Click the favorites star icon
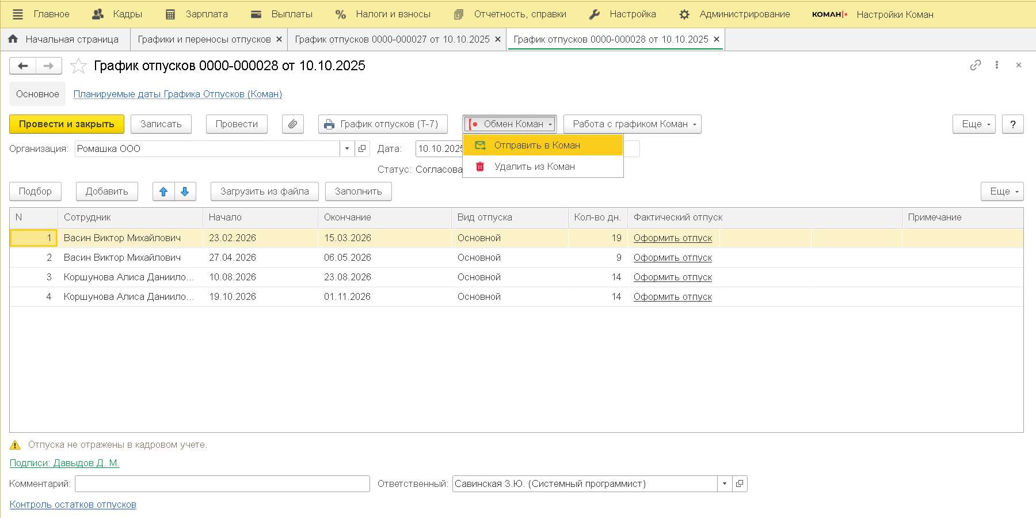Image resolution: width=1036 pixels, height=518 pixels. (78, 66)
